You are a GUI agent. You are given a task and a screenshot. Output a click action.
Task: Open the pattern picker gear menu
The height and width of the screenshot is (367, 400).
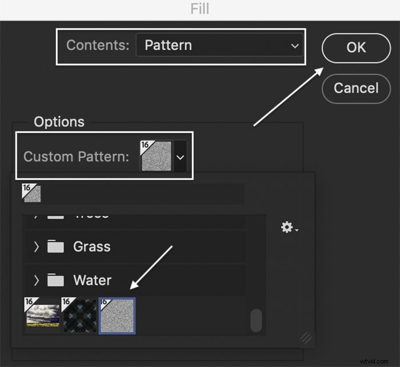[289, 227]
